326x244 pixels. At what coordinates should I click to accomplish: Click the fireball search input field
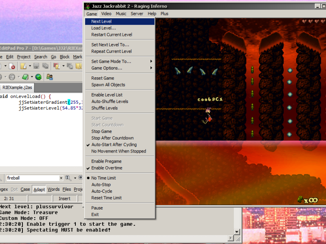(x=33, y=178)
